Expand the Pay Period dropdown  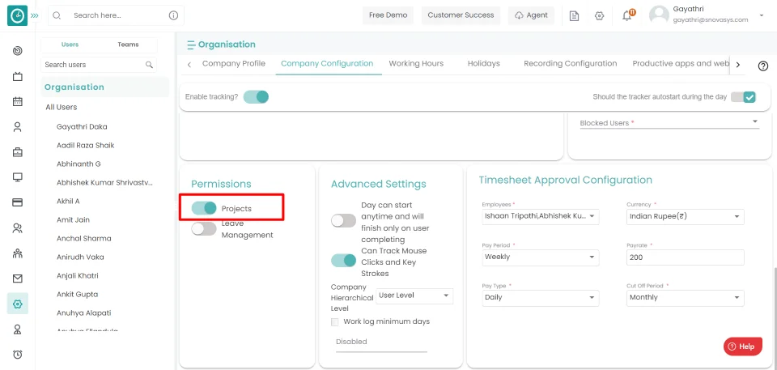pos(540,257)
